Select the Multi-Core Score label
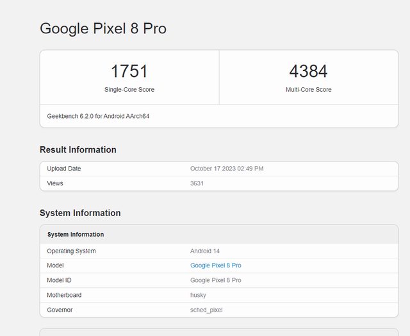410x336 pixels. coord(308,90)
